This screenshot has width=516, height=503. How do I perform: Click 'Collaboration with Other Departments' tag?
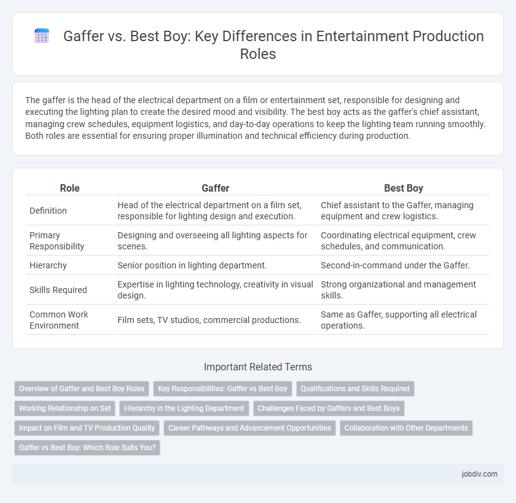coord(406,428)
